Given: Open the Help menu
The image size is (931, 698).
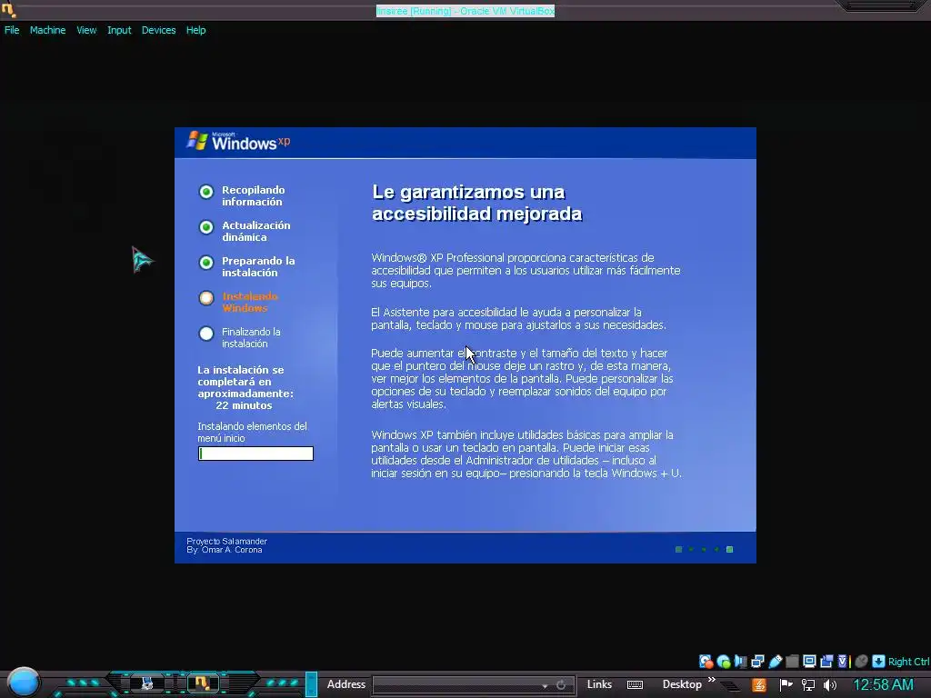Looking at the screenshot, I should tap(195, 30).
